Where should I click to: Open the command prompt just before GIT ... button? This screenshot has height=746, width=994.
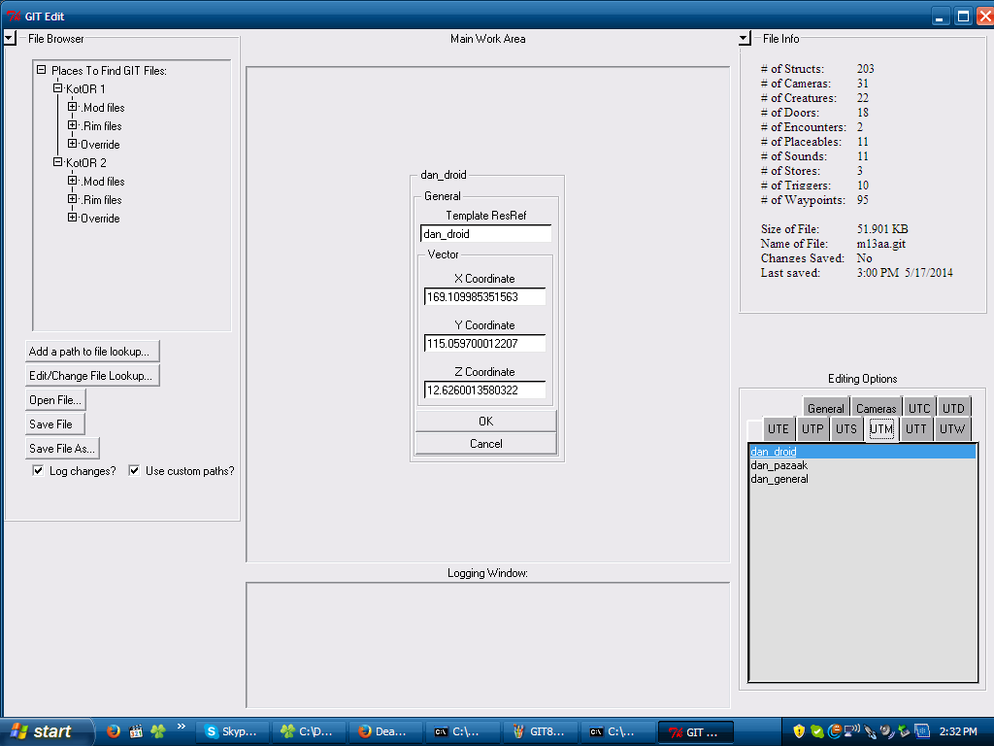pyautogui.click(x=617, y=731)
